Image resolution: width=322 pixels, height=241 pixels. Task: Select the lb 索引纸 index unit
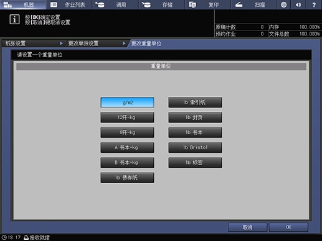tap(195, 102)
